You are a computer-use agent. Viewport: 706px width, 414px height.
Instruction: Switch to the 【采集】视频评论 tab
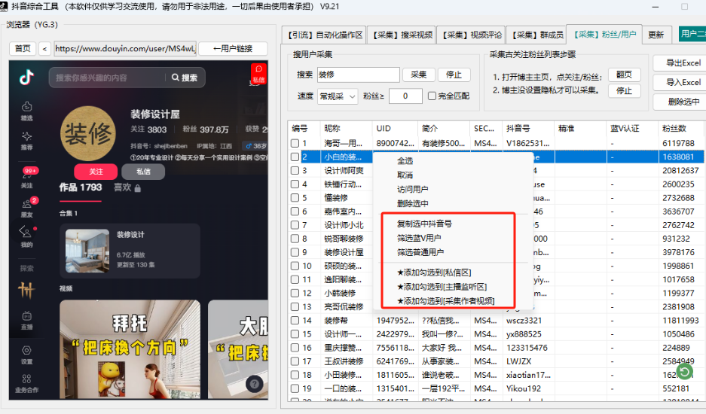pyautogui.click(x=471, y=35)
